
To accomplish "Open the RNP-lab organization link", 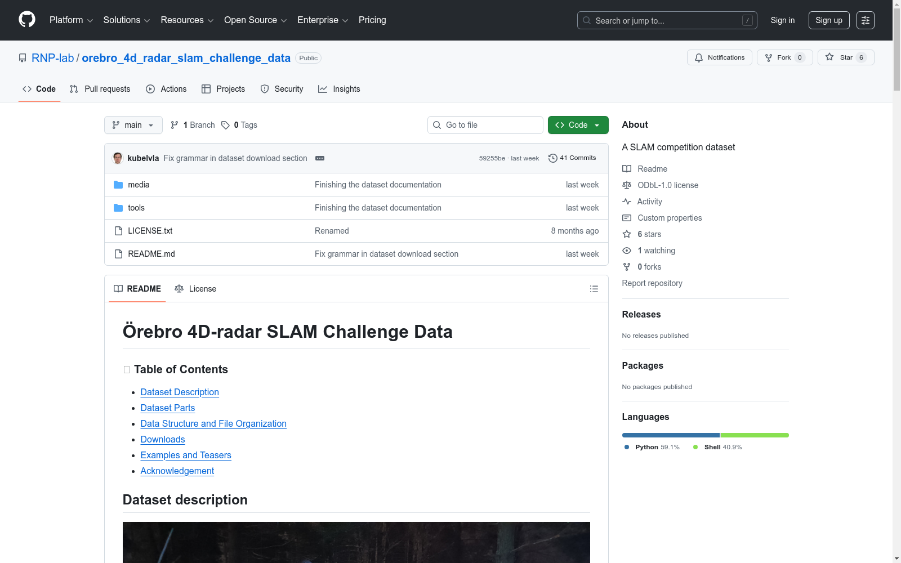I will [53, 58].
